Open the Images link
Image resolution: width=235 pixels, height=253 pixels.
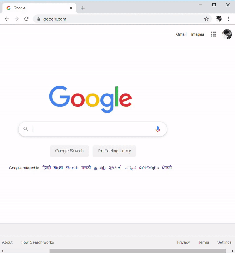tap(197, 34)
